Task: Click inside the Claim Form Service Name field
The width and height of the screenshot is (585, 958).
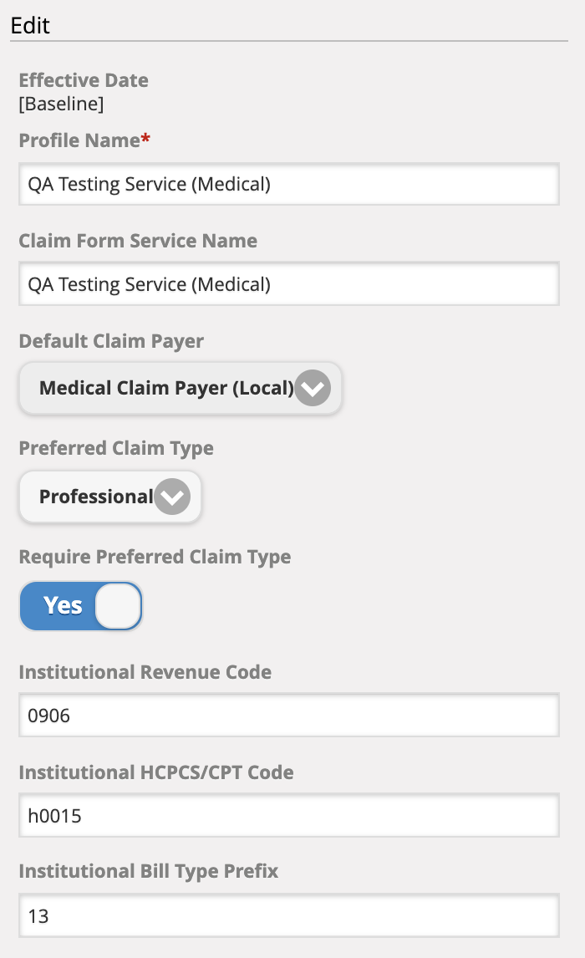Action: (288, 284)
